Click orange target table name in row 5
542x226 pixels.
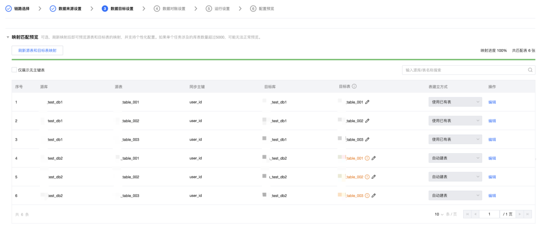355,177
